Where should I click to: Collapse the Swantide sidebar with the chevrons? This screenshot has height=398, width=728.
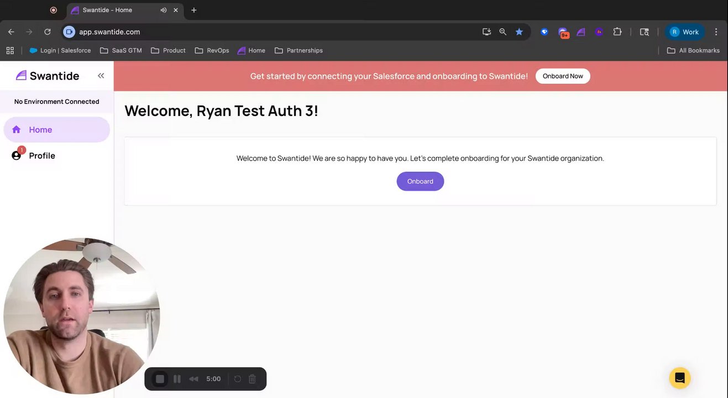[x=101, y=76]
